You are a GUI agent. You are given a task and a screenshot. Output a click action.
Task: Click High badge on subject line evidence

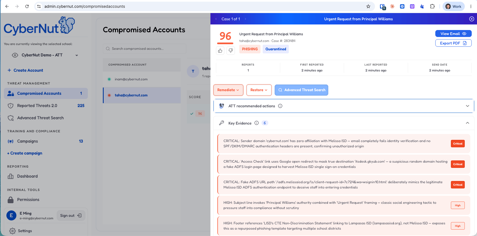(x=458, y=205)
